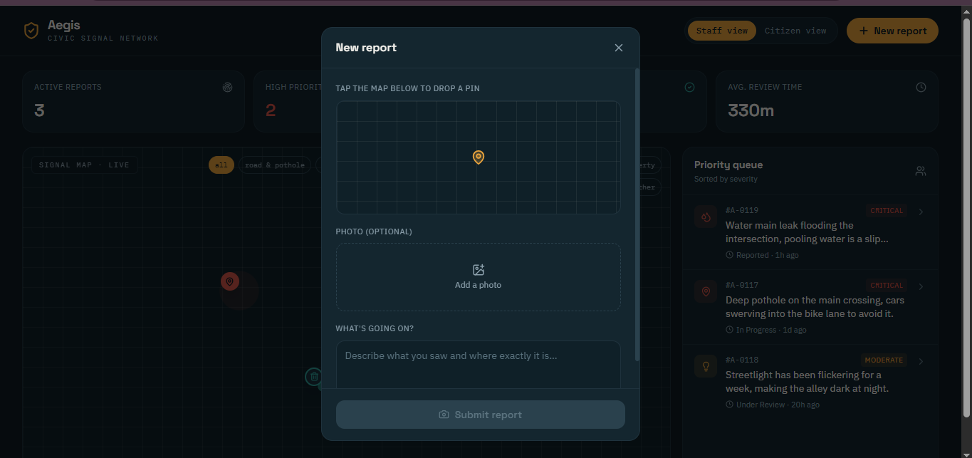Select the 'road & pothole' filter

point(275,165)
